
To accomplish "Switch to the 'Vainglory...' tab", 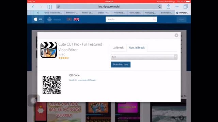I will coord(151,13).
